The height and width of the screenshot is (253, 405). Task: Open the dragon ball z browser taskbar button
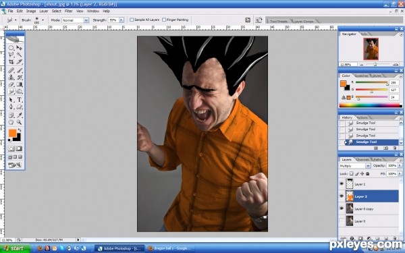click(169, 248)
